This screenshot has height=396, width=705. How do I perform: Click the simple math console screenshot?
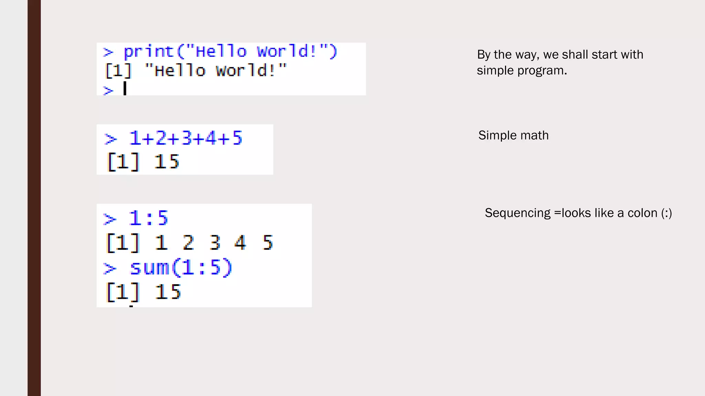pos(185,150)
